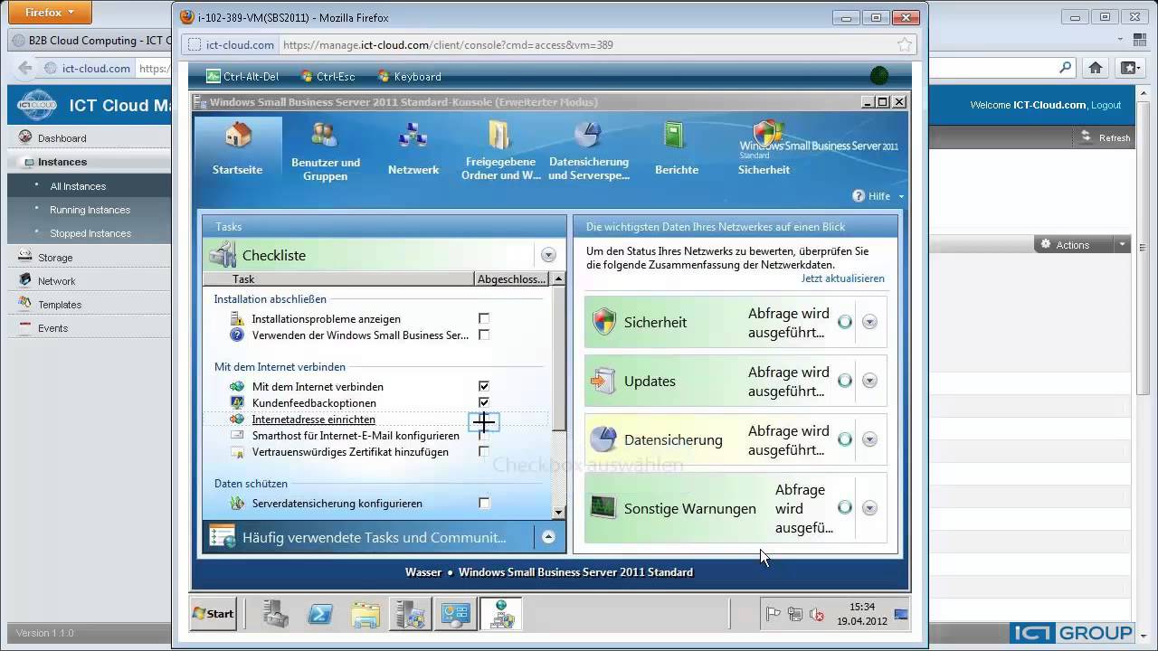Viewport: 1158px width, 651px height.
Task: Bookmark page with star icon
Action: [x=904, y=44]
